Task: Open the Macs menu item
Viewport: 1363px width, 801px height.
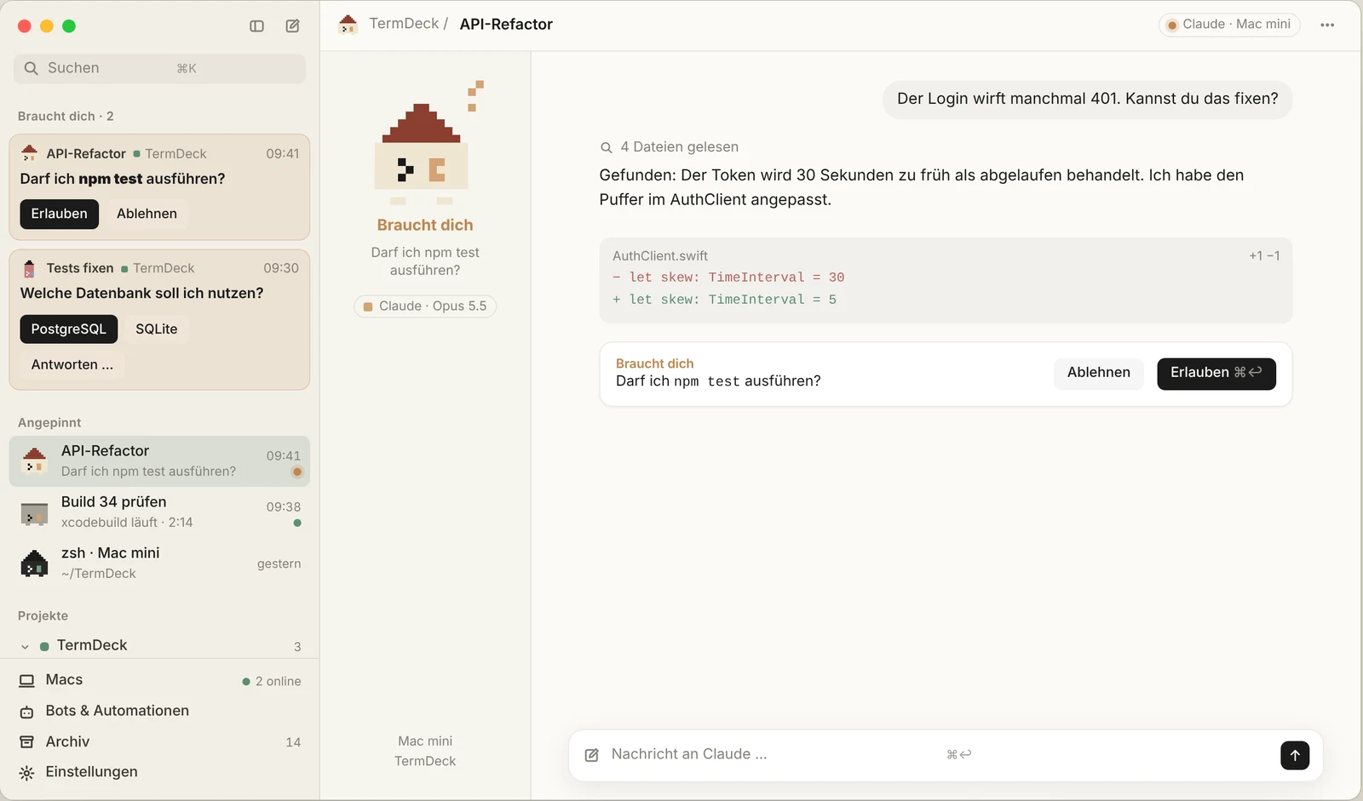Action: [159, 680]
